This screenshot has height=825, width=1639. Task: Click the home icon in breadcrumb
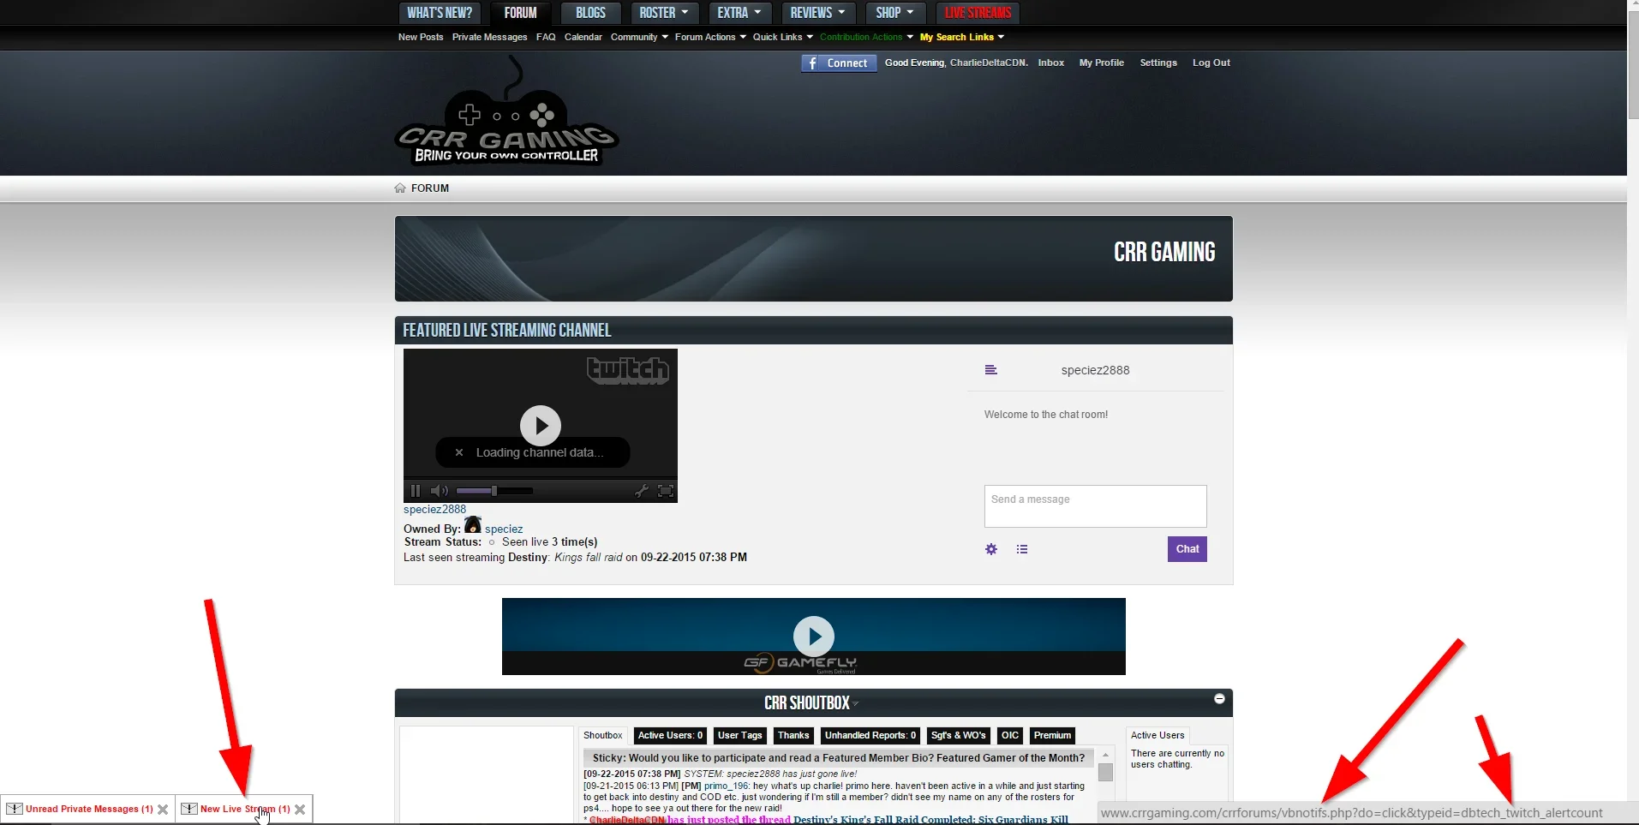[400, 188]
